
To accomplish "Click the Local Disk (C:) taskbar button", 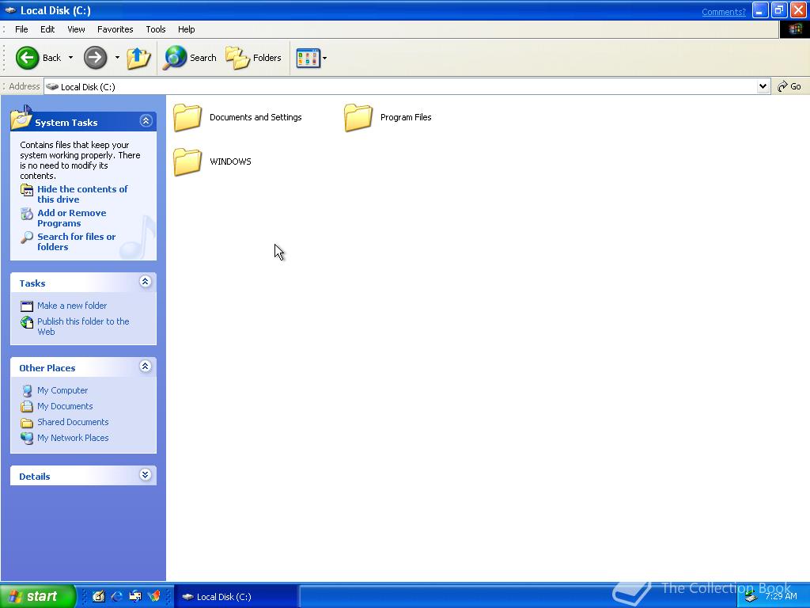I will pyautogui.click(x=236, y=597).
